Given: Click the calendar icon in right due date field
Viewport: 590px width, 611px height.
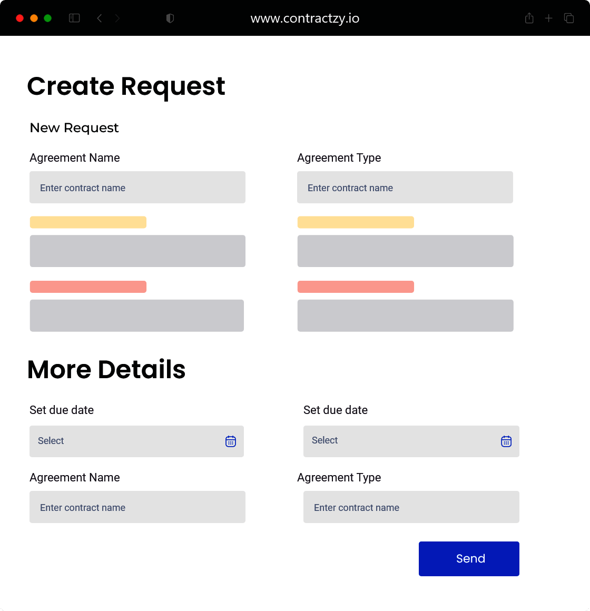Looking at the screenshot, I should (506, 441).
